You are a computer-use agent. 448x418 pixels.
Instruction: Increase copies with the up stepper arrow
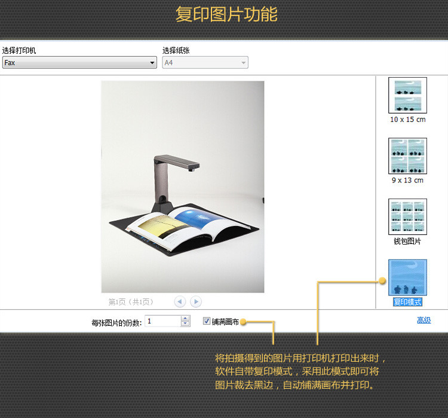185,318
